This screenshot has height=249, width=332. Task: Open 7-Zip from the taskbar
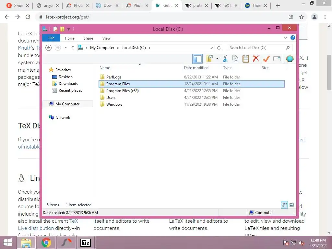(x=86, y=243)
